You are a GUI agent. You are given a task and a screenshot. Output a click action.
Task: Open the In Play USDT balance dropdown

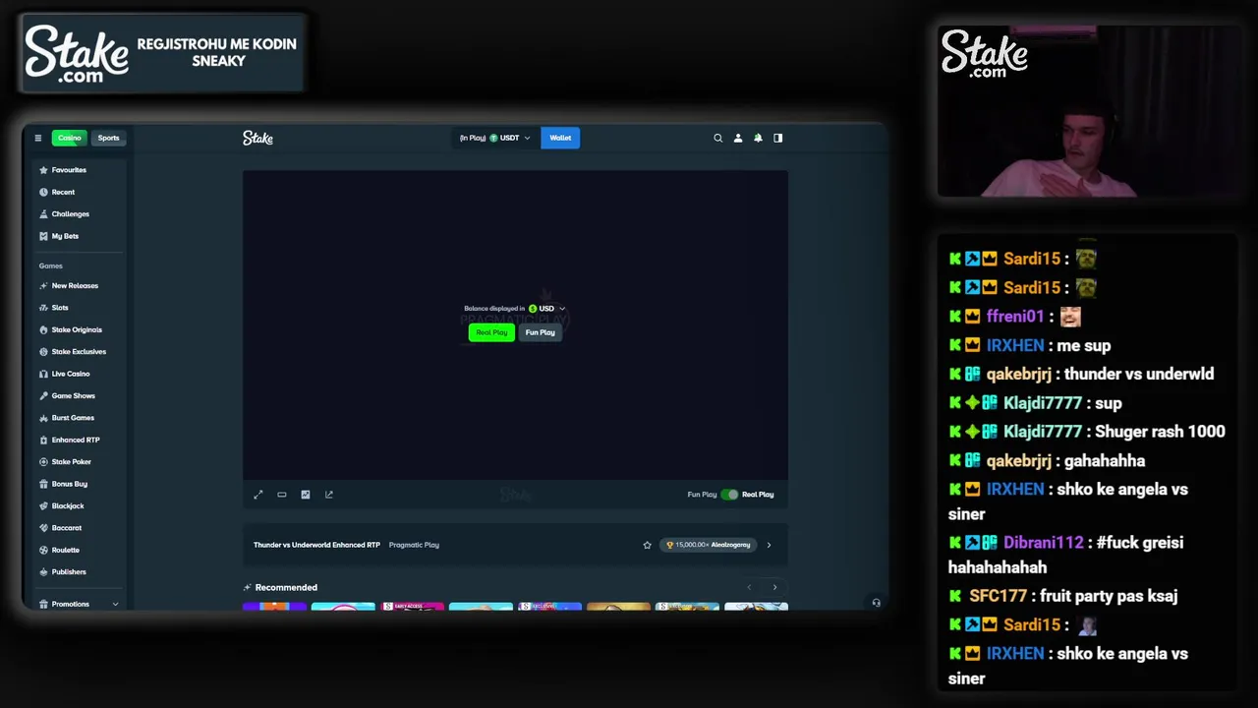495,138
